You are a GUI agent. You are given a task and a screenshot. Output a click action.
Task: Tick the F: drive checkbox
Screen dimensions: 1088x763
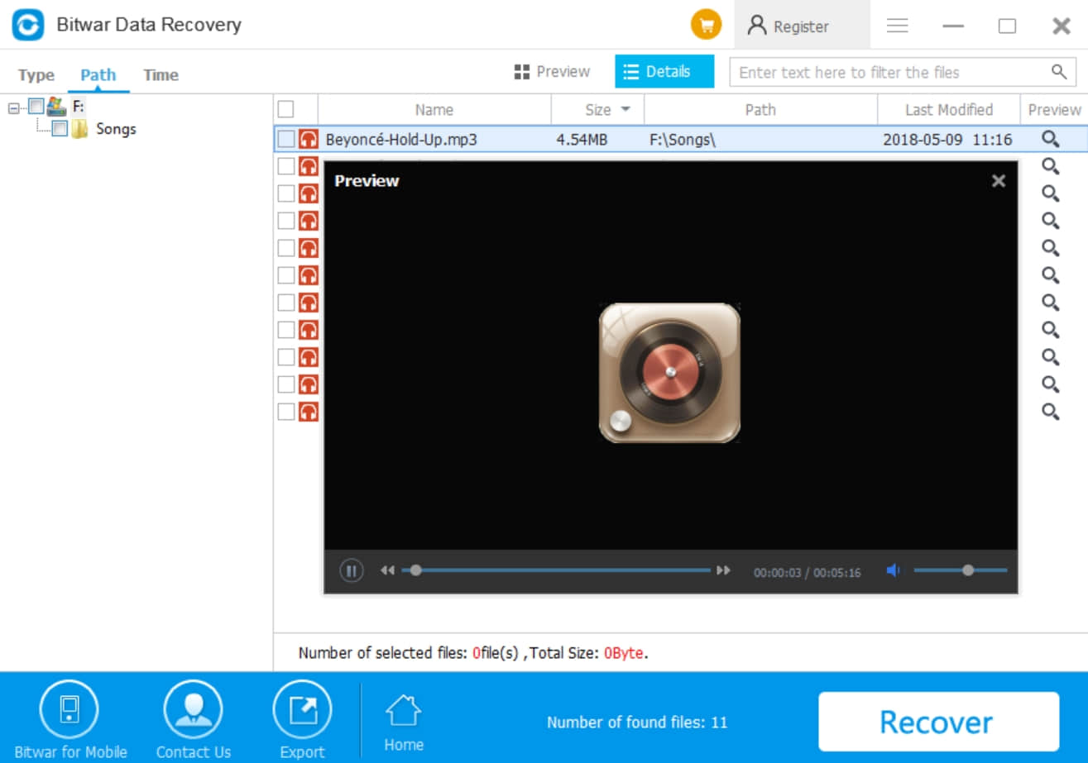[x=36, y=106]
